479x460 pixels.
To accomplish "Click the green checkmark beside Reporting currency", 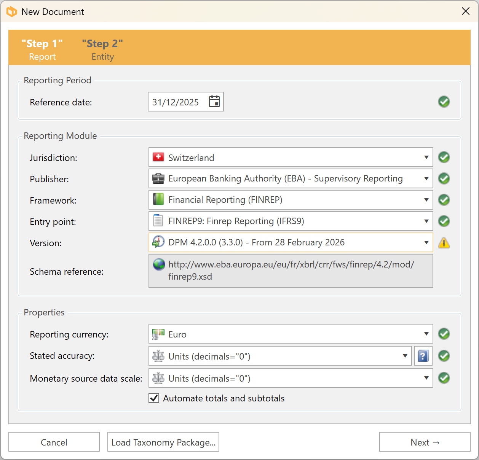I will pyautogui.click(x=444, y=334).
